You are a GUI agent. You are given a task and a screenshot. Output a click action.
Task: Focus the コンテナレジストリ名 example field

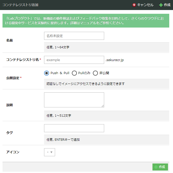[74, 60]
